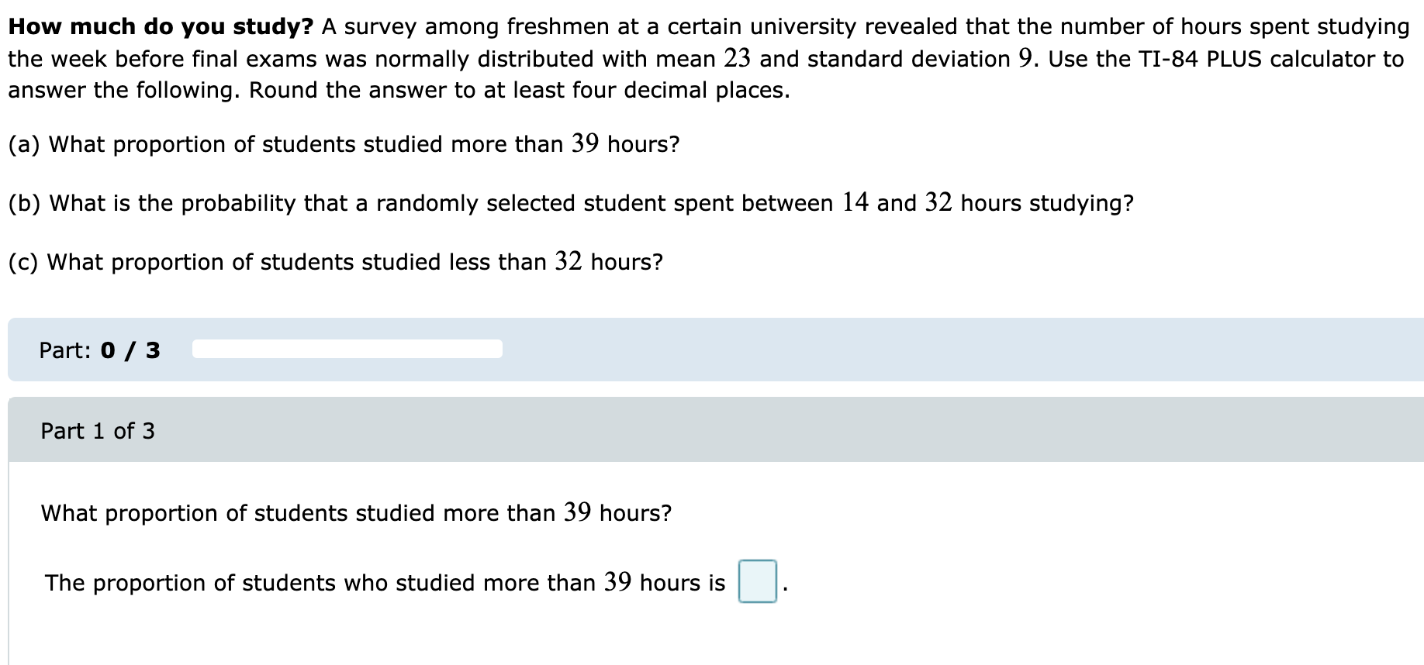Click the number 14 in question (b)
The image size is (1424, 665).
click(855, 203)
